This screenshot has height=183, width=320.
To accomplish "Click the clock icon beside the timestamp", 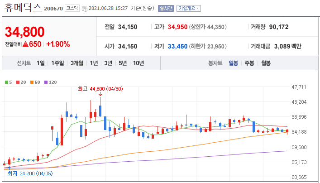I will click(x=85, y=9).
